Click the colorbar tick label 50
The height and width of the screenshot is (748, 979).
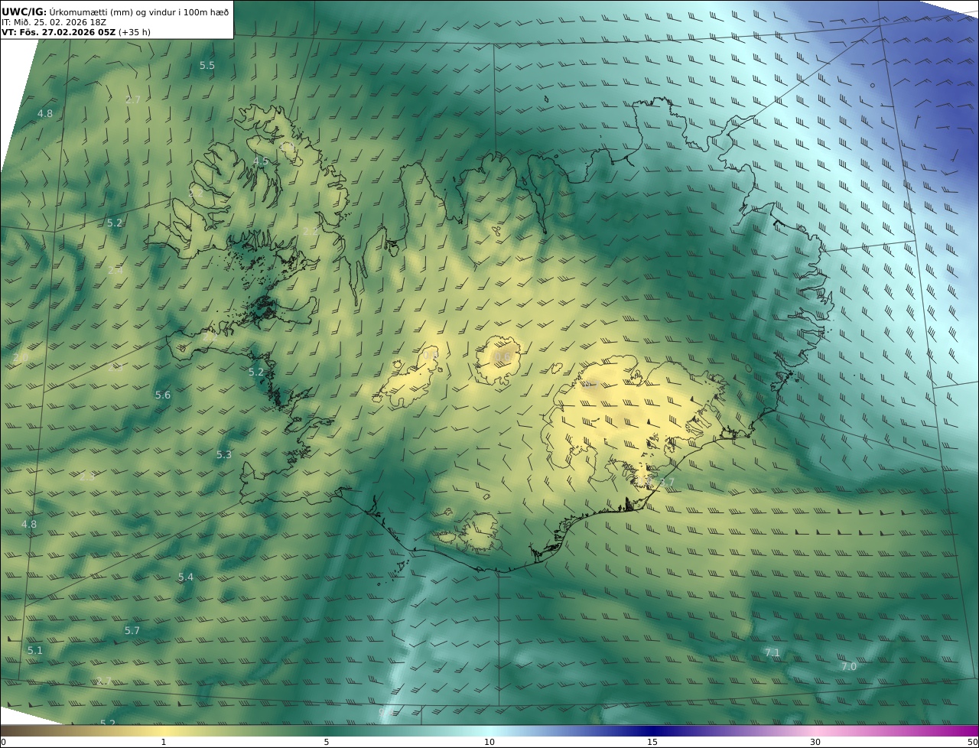973,743
